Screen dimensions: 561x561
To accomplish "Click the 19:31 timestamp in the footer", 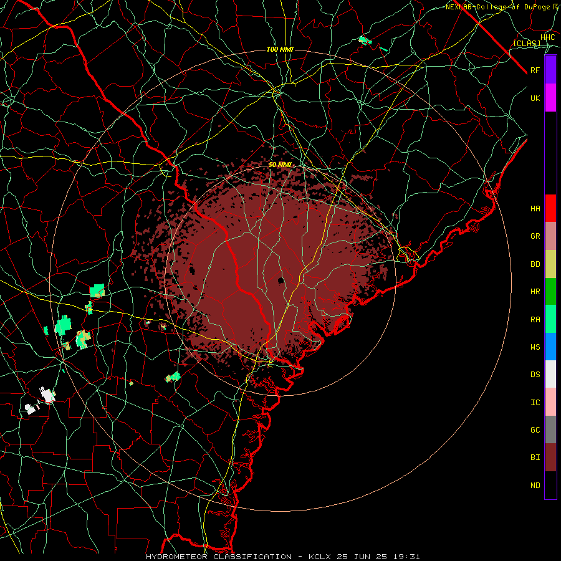I will pos(407,557).
